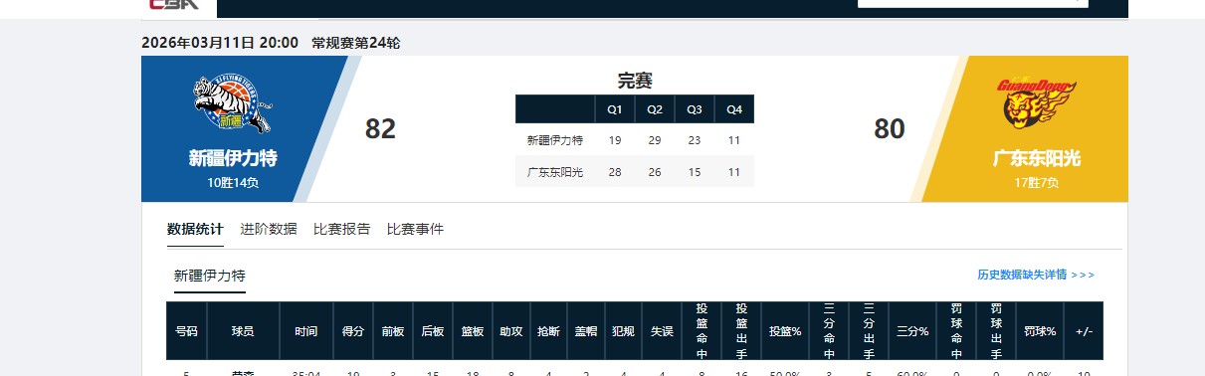The image size is (1205, 376).
Task: Click the 抢断 column header
Action: (x=548, y=331)
